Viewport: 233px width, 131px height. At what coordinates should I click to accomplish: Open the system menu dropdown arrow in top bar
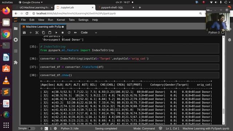coord(230,2)
